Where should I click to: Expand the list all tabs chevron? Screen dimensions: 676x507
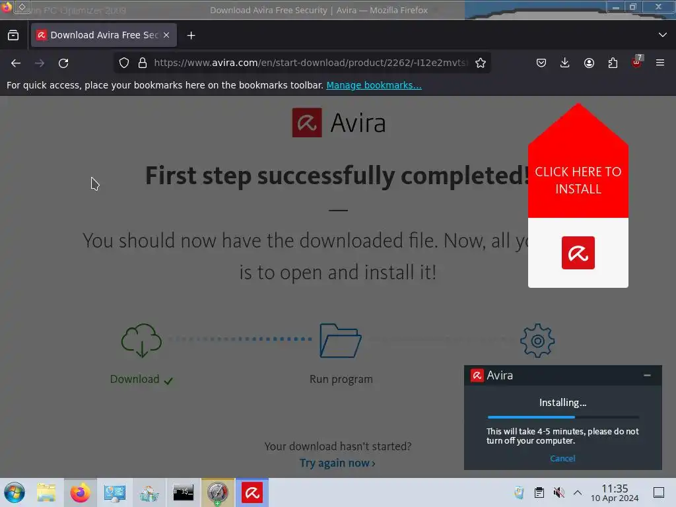coord(663,35)
